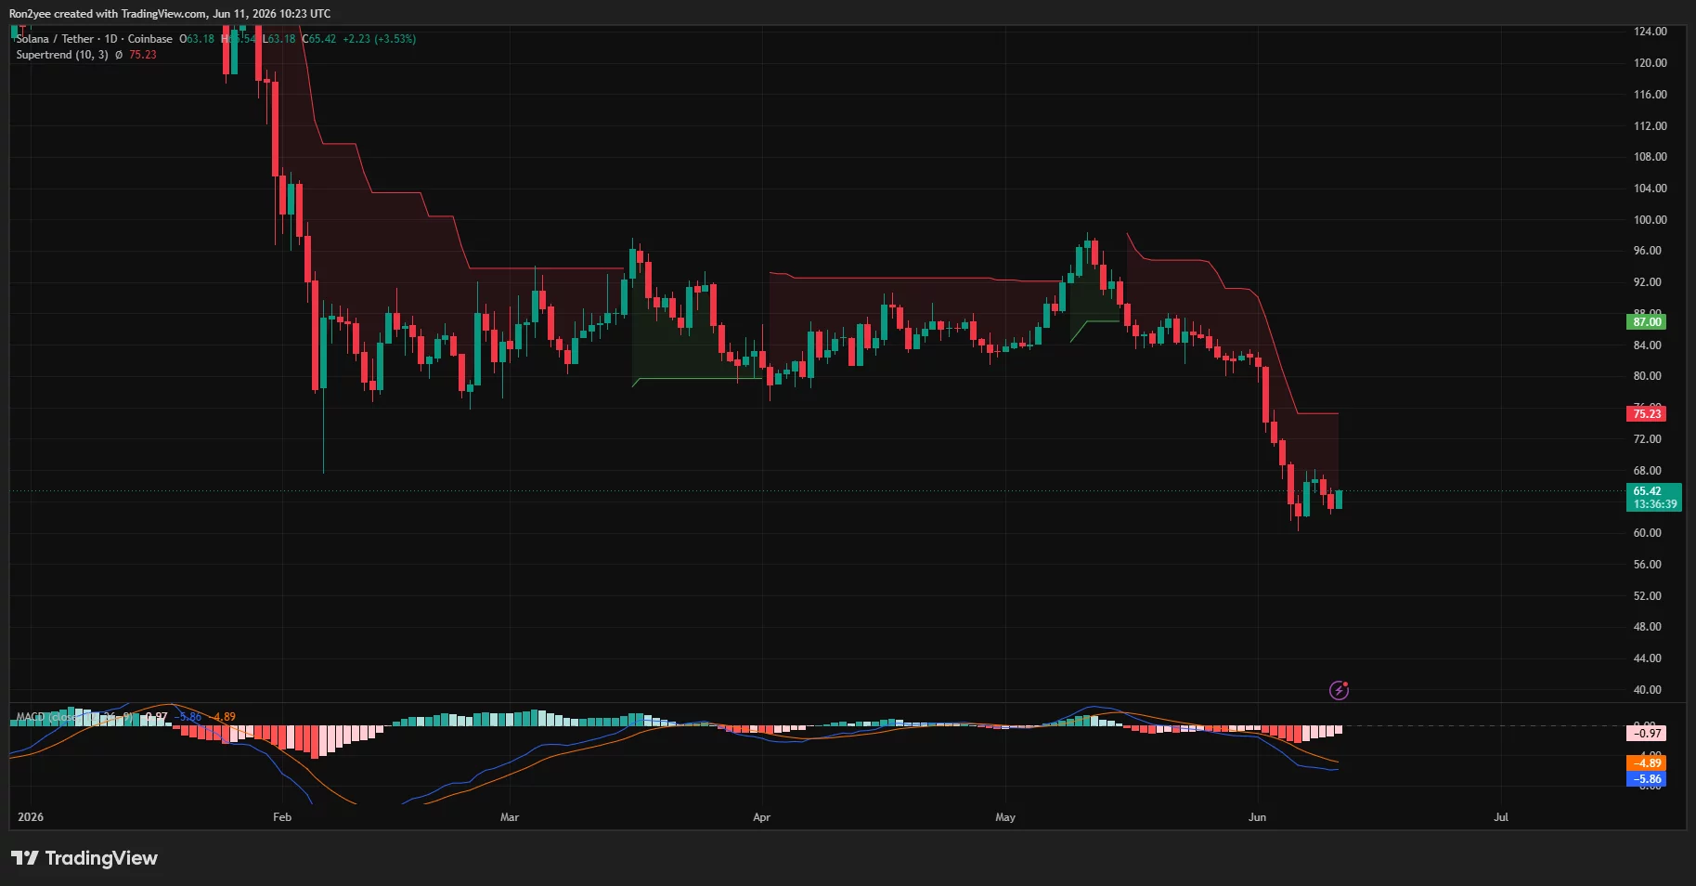This screenshot has width=1696, height=886.
Task: Click the orange signal value label -4.89
Action: (x=1647, y=763)
